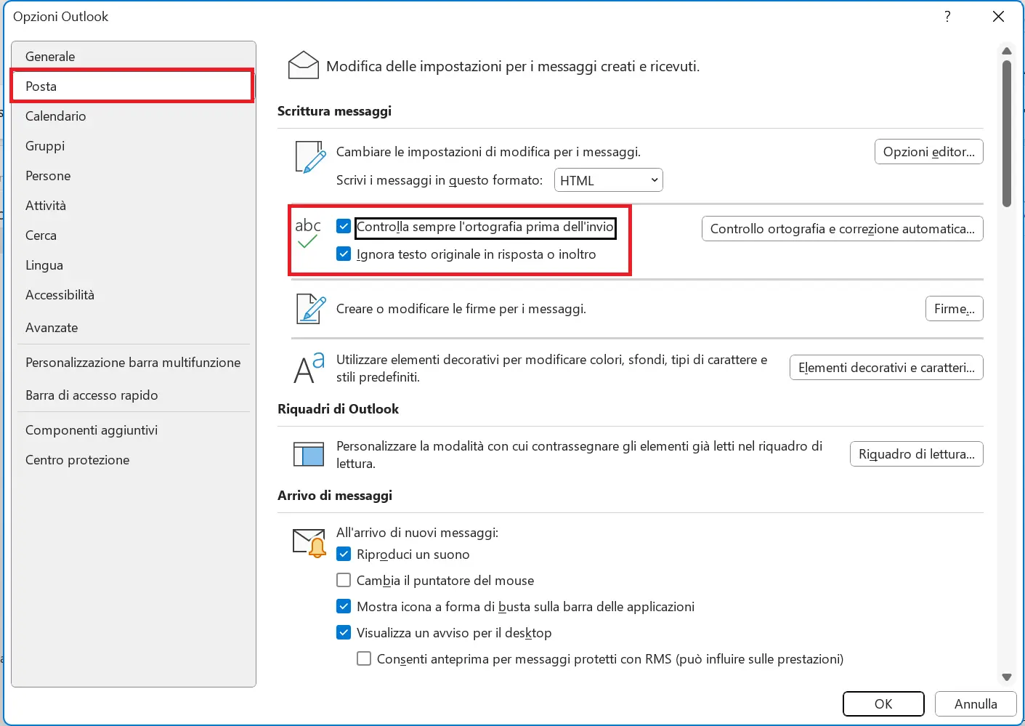Click the envelope with bell notification icon
1025x726 pixels.
coord(309,543)
